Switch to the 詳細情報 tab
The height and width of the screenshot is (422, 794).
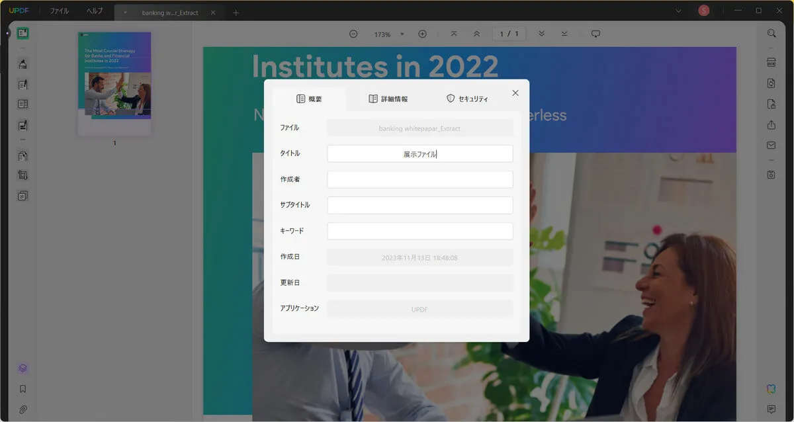(x=388, y=99)
